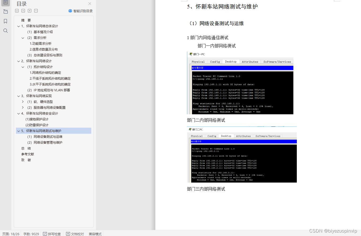Click the line 1部门内网络通信测试
Viewport: 361px width, 236px height.
pos(208,38)
